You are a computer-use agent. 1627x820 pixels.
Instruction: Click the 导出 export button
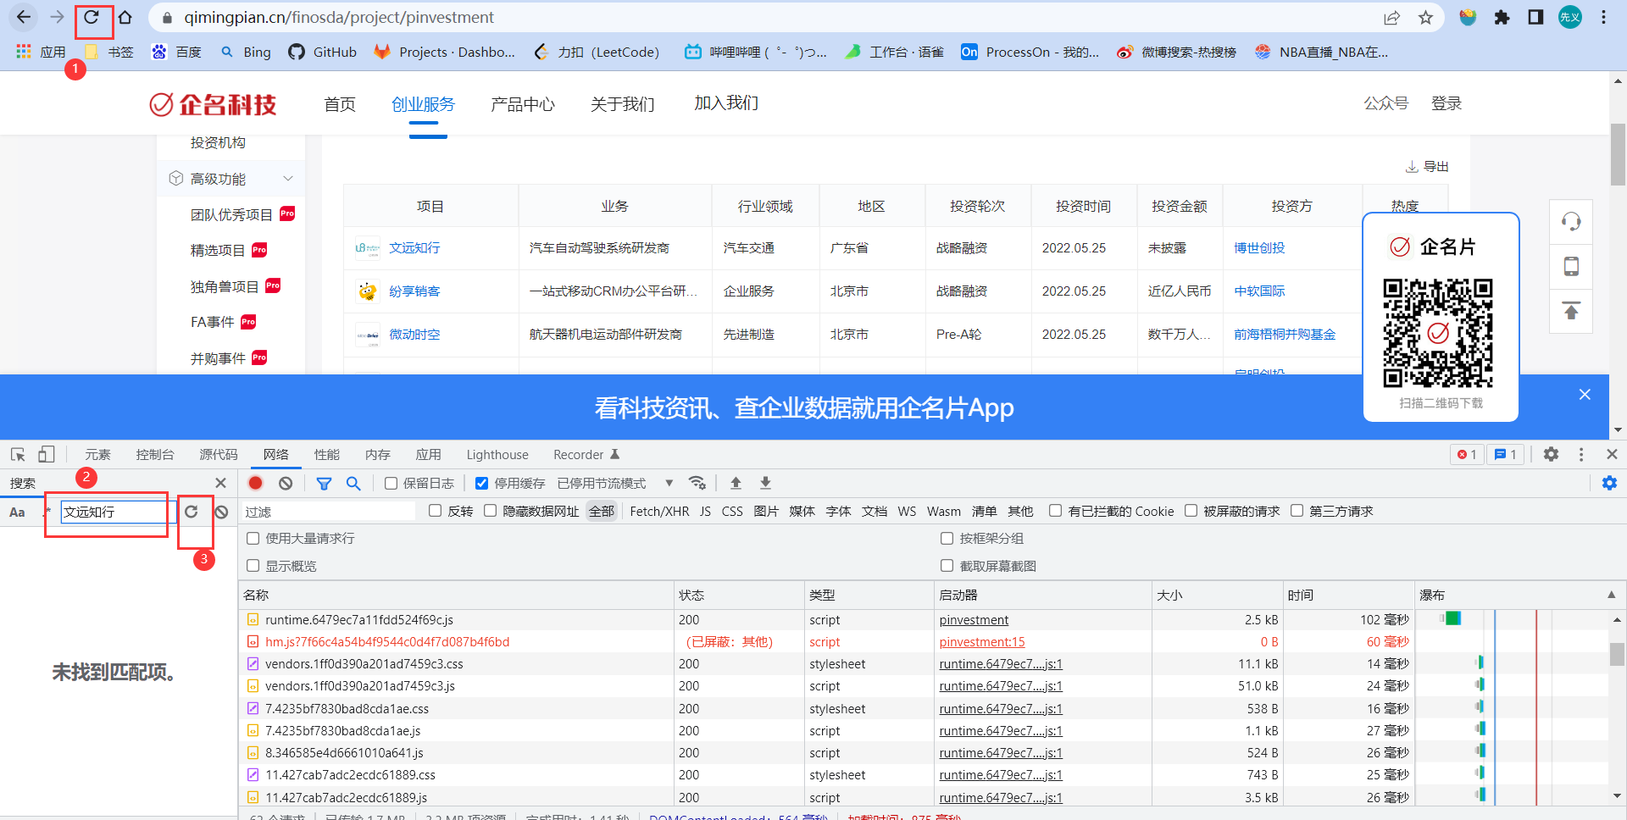pyautogui.click(x=1428, y=167)
